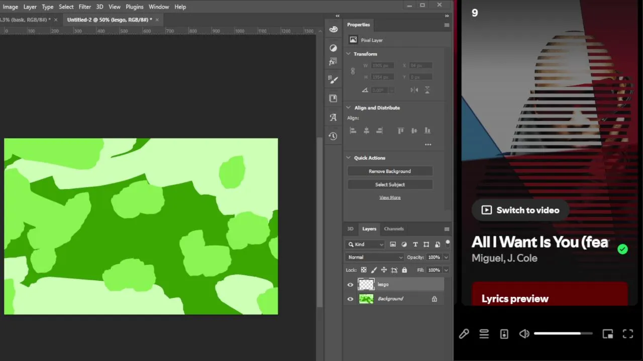
Task: Click the Align left edges icon
Action: tap(353, 130)
